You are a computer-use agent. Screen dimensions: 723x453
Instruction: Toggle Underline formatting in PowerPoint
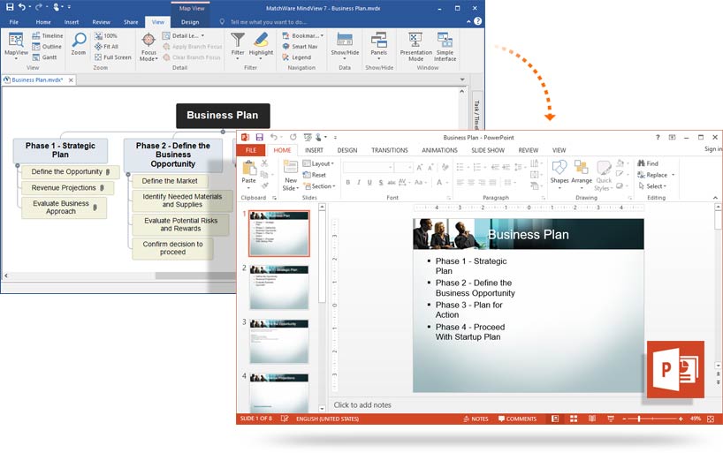tap(369, 182)
